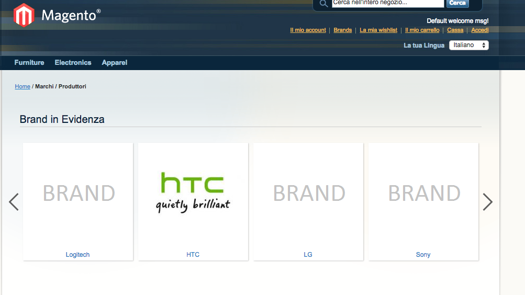Click the Home breadcrumb link

click(x=23, y=86)
